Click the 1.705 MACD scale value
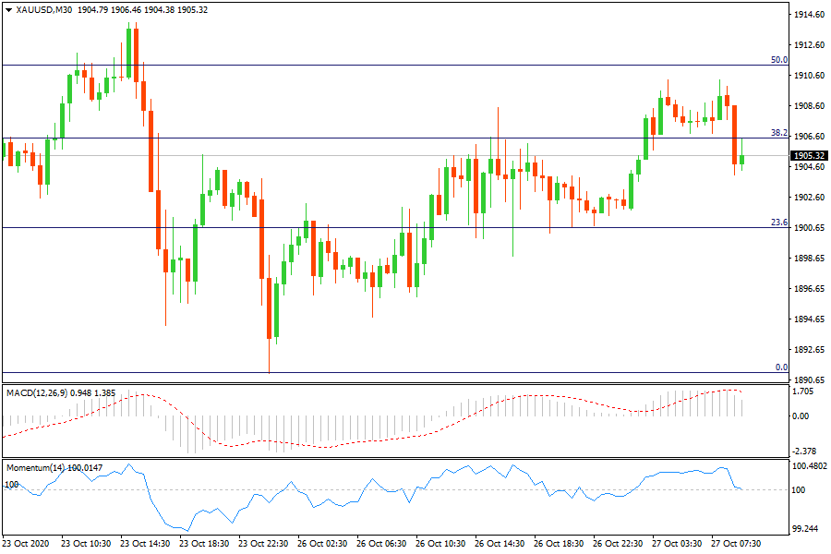 coord(805,391)
